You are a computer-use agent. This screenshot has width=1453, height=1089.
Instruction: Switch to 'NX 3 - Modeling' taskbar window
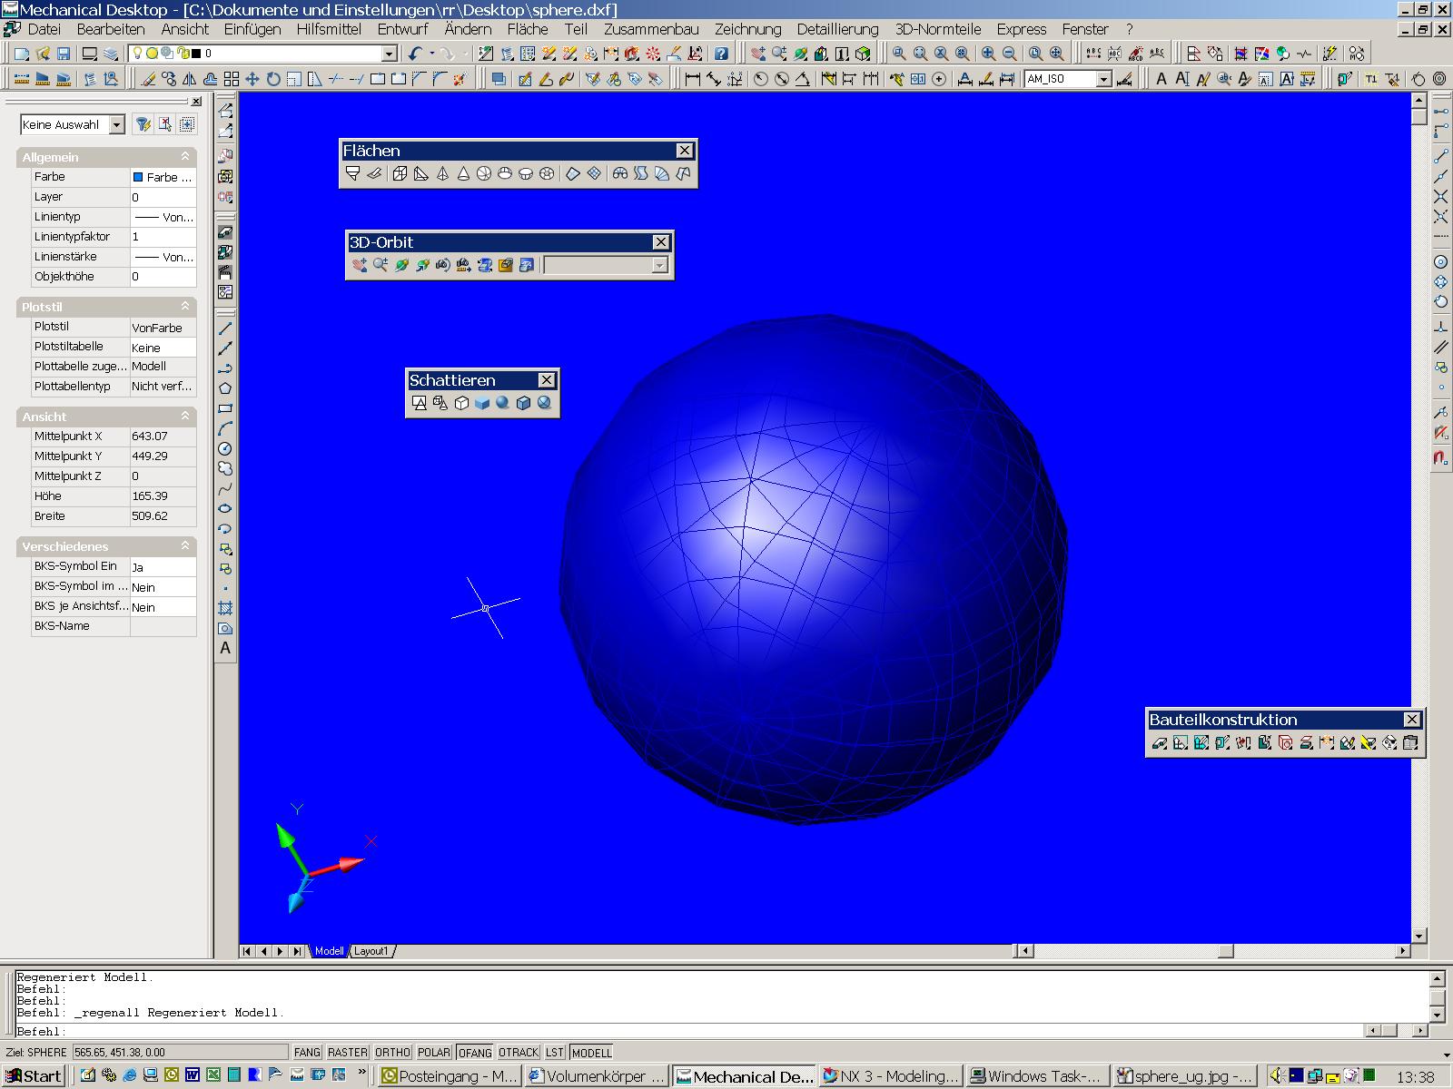point(891,1076)
